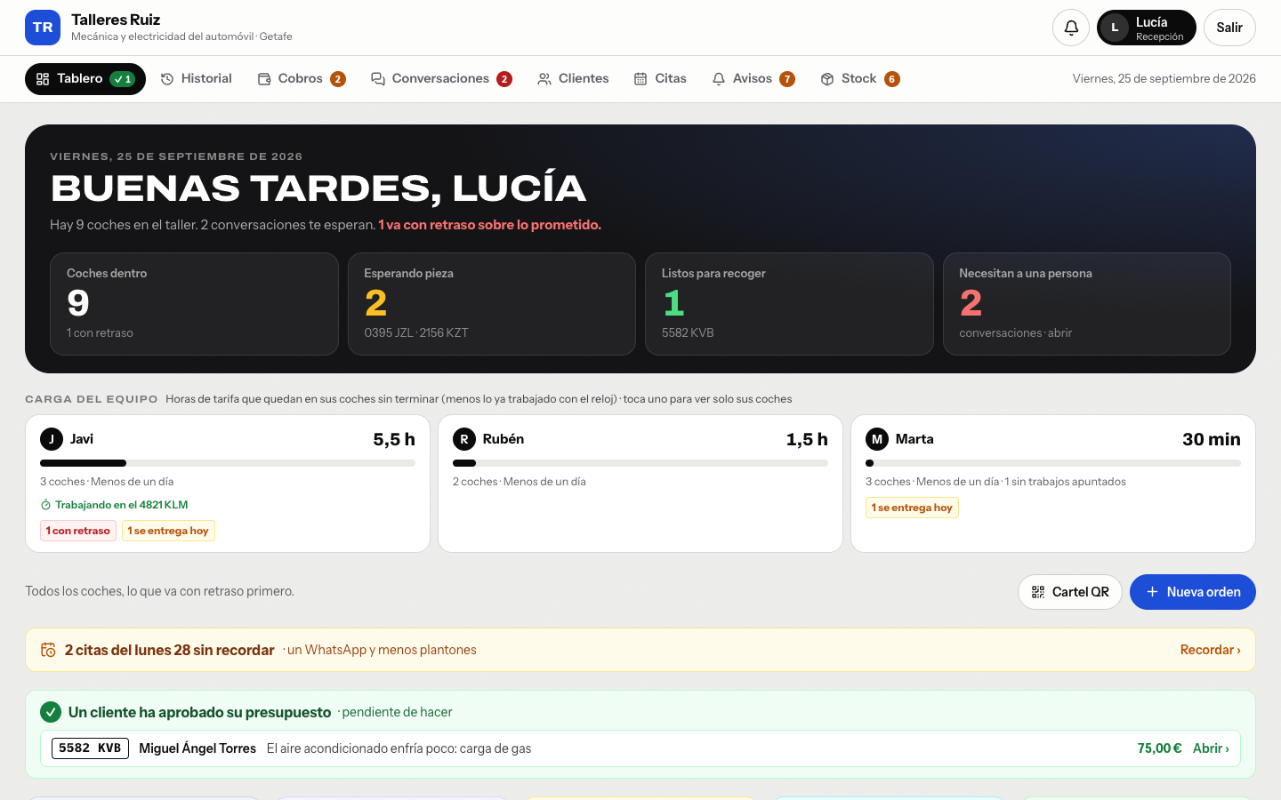
Task: Click Javi's 1 con retraso tag
Action: [78, 531]
